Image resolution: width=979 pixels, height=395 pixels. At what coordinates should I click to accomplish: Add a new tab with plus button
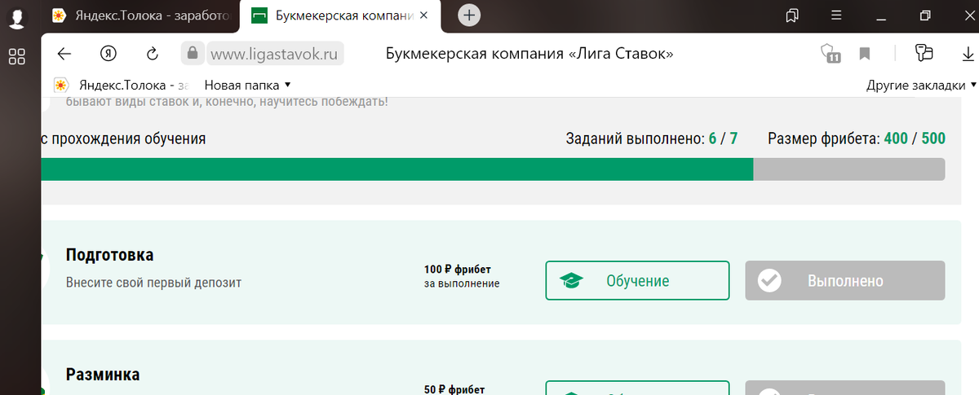[x=469, y=15]
